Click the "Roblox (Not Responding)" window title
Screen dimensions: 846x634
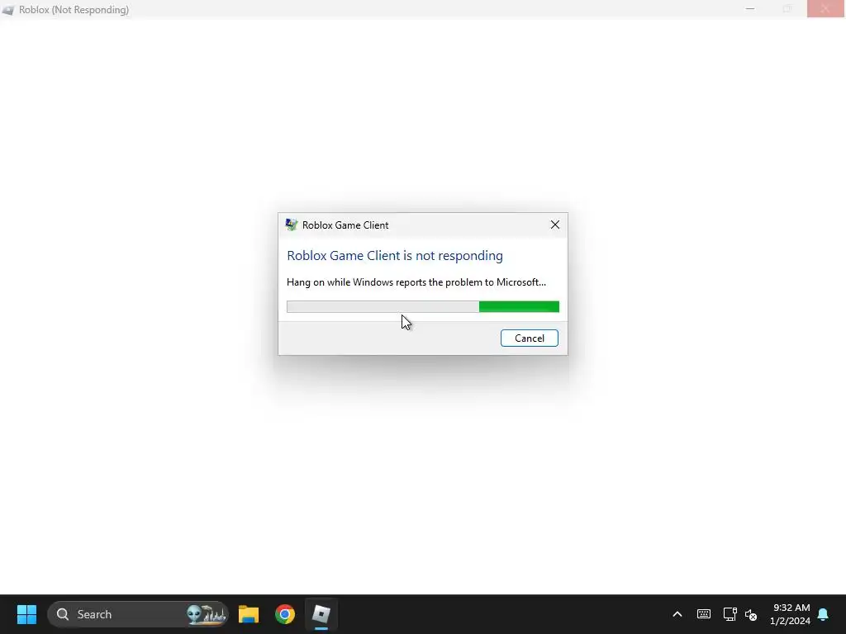pyautogui.click(x=74, y=10)
